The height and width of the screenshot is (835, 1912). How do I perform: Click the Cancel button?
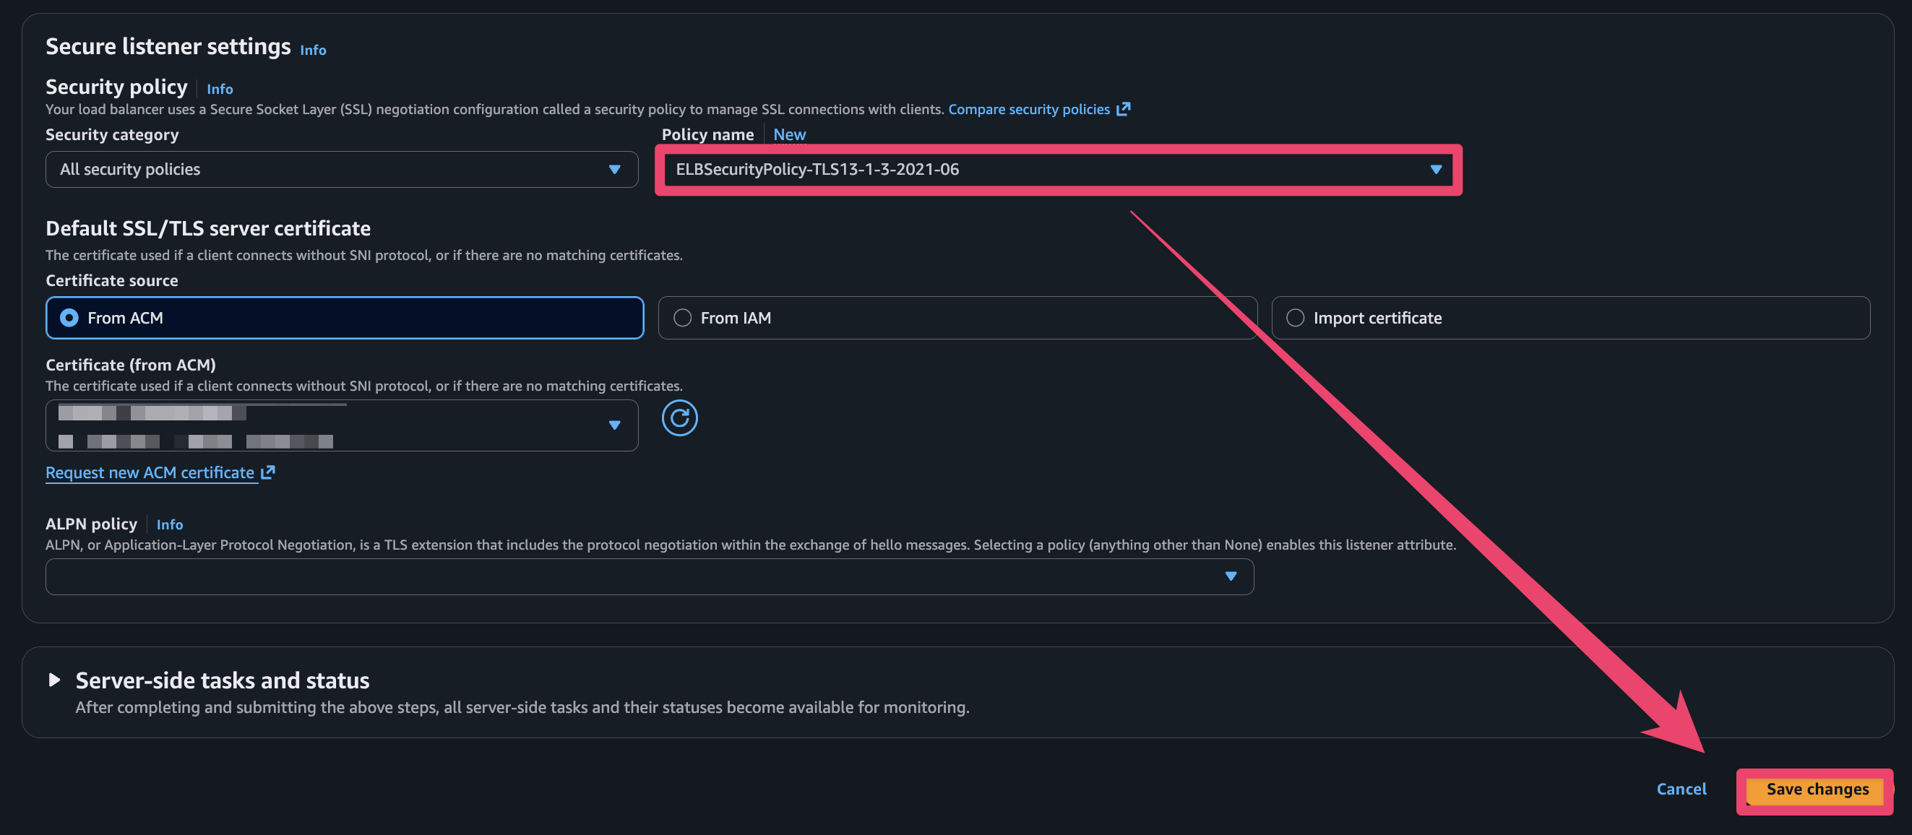click(x=1681, y=789)
